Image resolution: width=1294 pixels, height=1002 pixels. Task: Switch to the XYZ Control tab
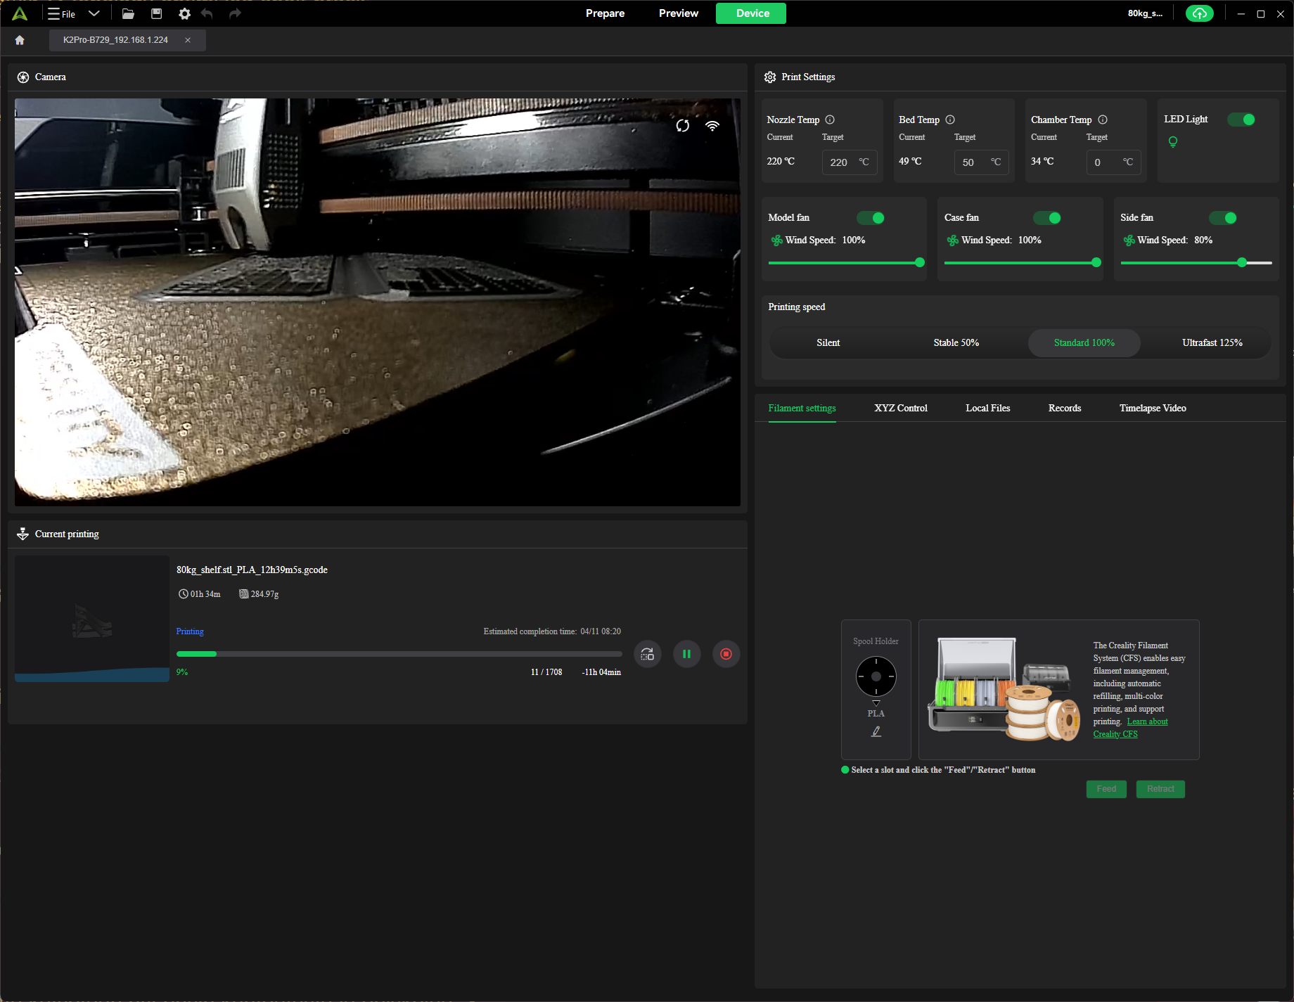[x=900, y=408]
